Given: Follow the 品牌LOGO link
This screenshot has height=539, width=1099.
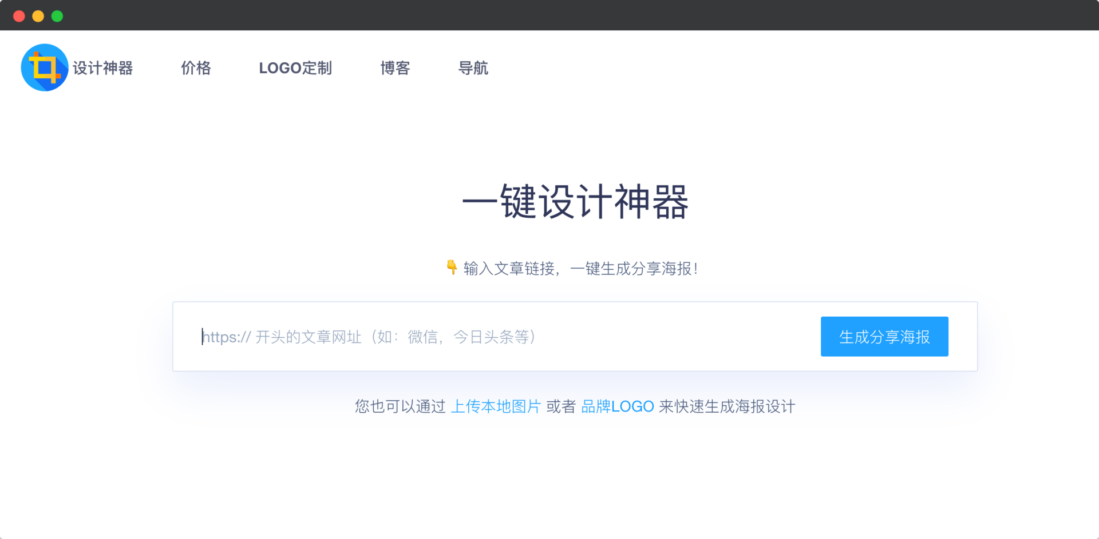Looking at the screenshot, I should tap(617, 406).
